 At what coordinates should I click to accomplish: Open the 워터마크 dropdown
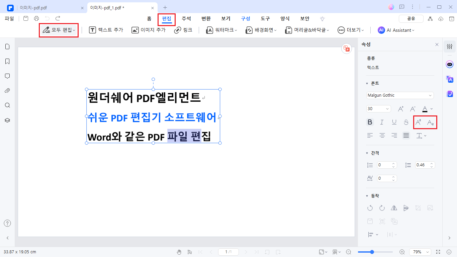click(x=221, y=30)
